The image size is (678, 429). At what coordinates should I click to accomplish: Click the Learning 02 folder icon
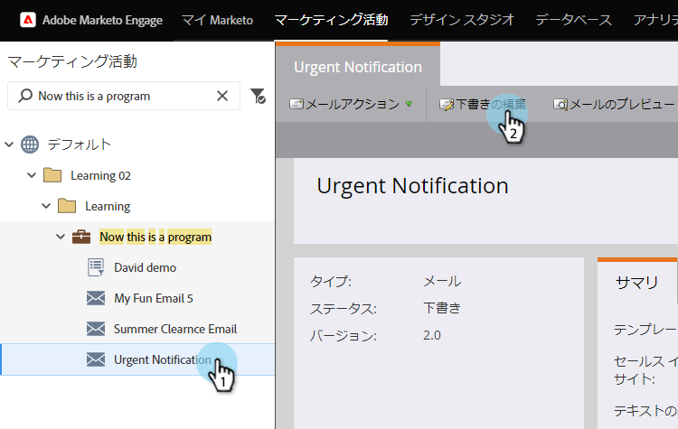[x=52, y=175]
